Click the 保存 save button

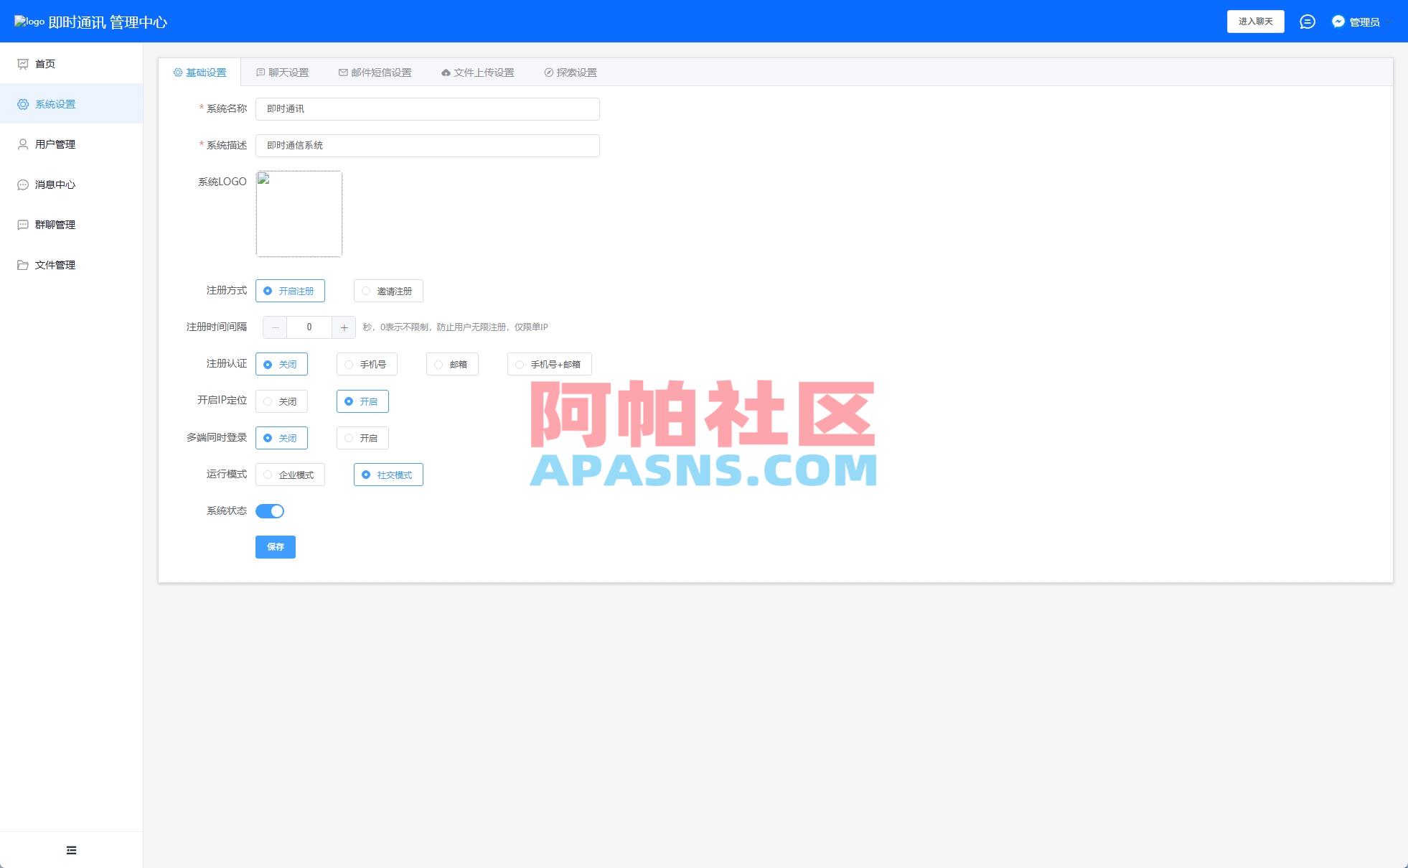click(276, 547)
